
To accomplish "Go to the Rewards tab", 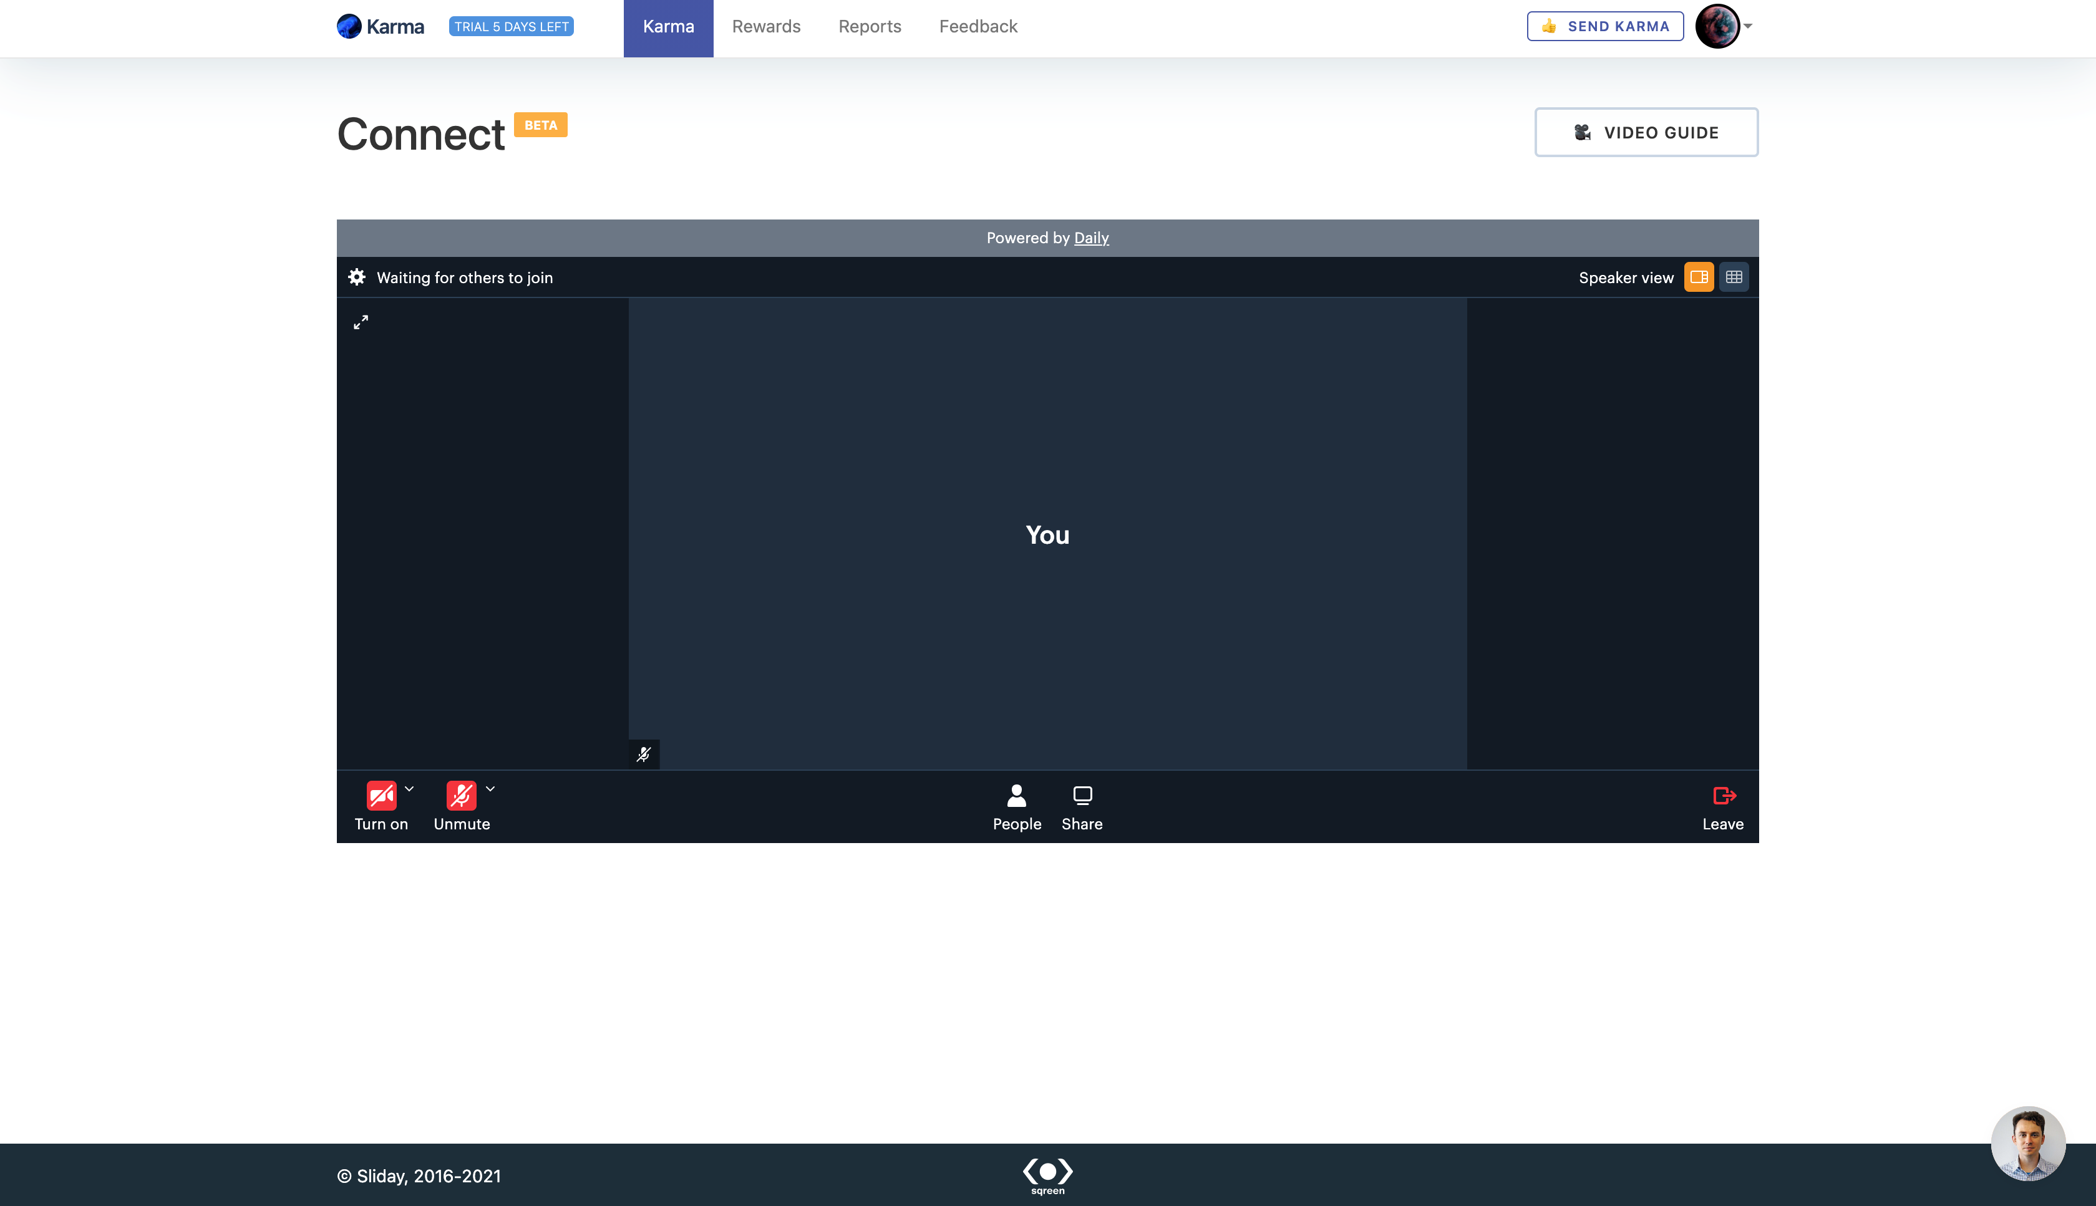I will [x=765, y=27].
